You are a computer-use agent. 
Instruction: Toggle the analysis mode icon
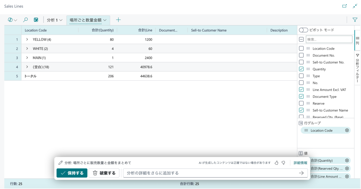pos(36,20)
